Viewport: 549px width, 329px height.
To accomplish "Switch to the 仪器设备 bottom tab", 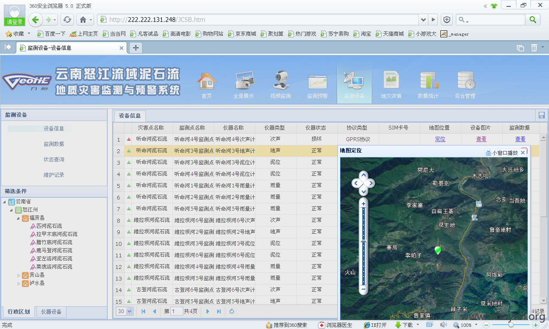I will (51, 312).
